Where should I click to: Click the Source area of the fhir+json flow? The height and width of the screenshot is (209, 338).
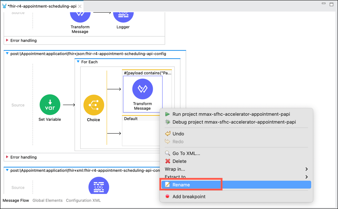(18, 105)
